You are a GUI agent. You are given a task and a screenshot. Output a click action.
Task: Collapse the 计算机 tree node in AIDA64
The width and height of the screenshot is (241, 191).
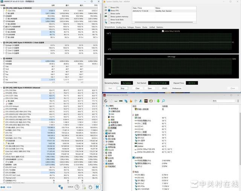(x=104, y=106)
